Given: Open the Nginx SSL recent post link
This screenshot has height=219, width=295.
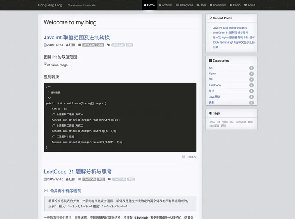Looking at the screenshot, I should coord(233,37).
